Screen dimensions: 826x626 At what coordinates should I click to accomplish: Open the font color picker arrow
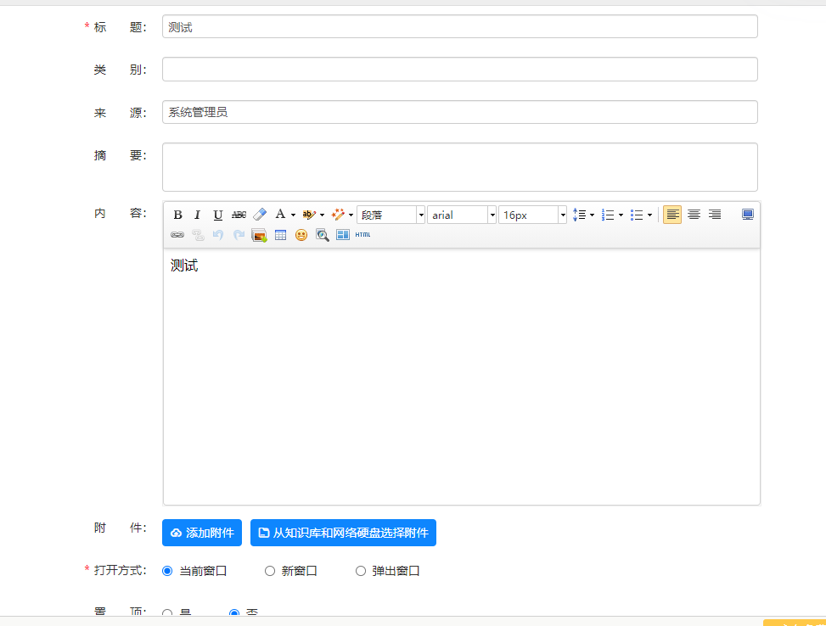[293, 215]
